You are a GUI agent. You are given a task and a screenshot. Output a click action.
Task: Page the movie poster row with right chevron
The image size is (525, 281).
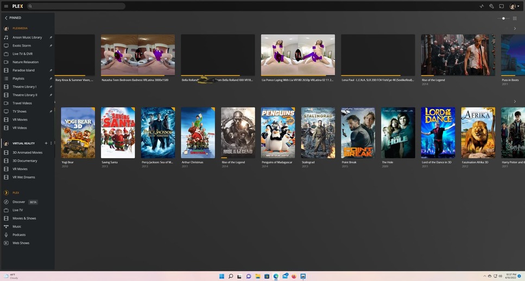(x=515, y=101)
